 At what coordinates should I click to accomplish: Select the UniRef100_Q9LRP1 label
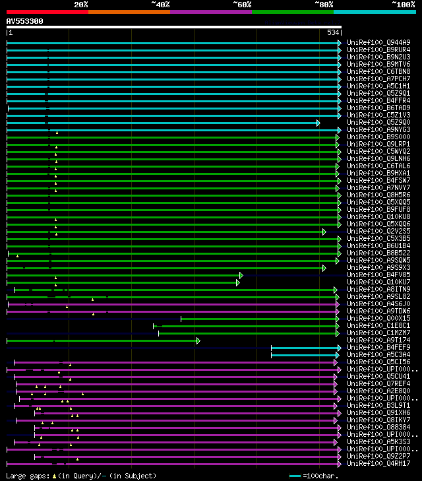point(378,144)
